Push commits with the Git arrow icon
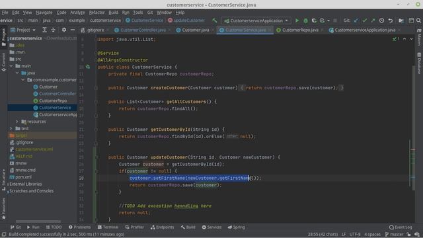The image size is (423, 238). pos(373,20)
